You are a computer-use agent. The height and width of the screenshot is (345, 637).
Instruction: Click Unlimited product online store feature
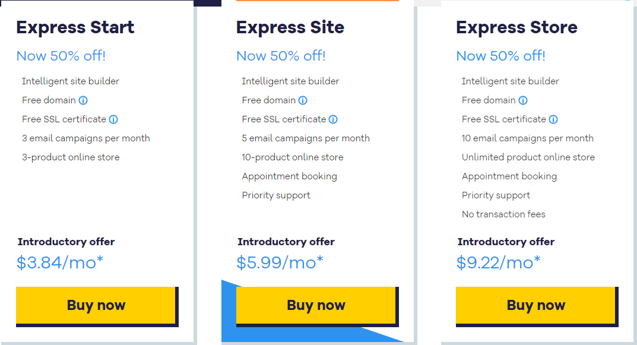pyautogui.click(x=528, y=157)
